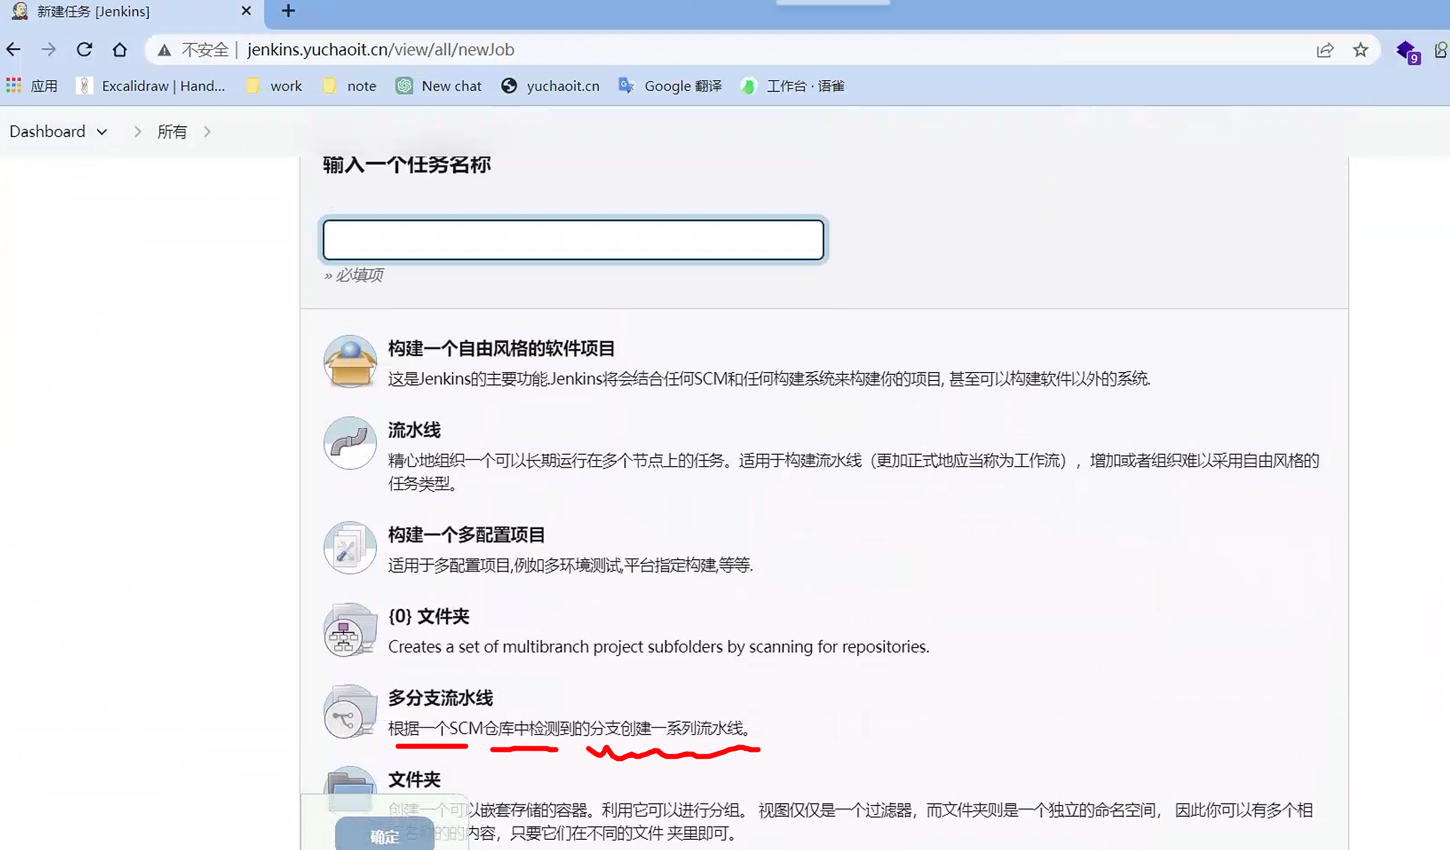Open a new browser tab

pos(287,11)
